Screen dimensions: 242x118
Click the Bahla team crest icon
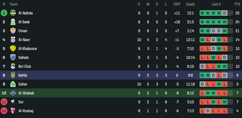[13, 75]
